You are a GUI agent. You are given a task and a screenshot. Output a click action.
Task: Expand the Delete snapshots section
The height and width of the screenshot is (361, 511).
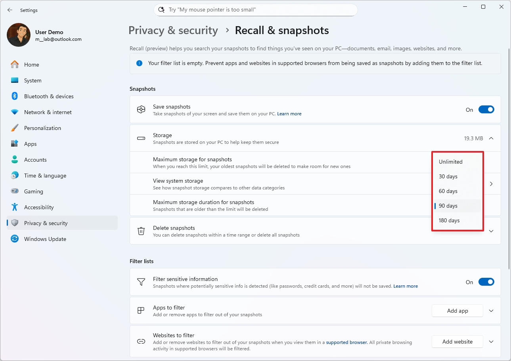[x=491, y=231]
